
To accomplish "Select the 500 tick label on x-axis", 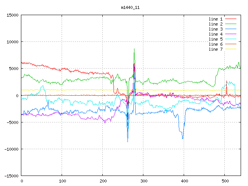I will tap(224, 181).
